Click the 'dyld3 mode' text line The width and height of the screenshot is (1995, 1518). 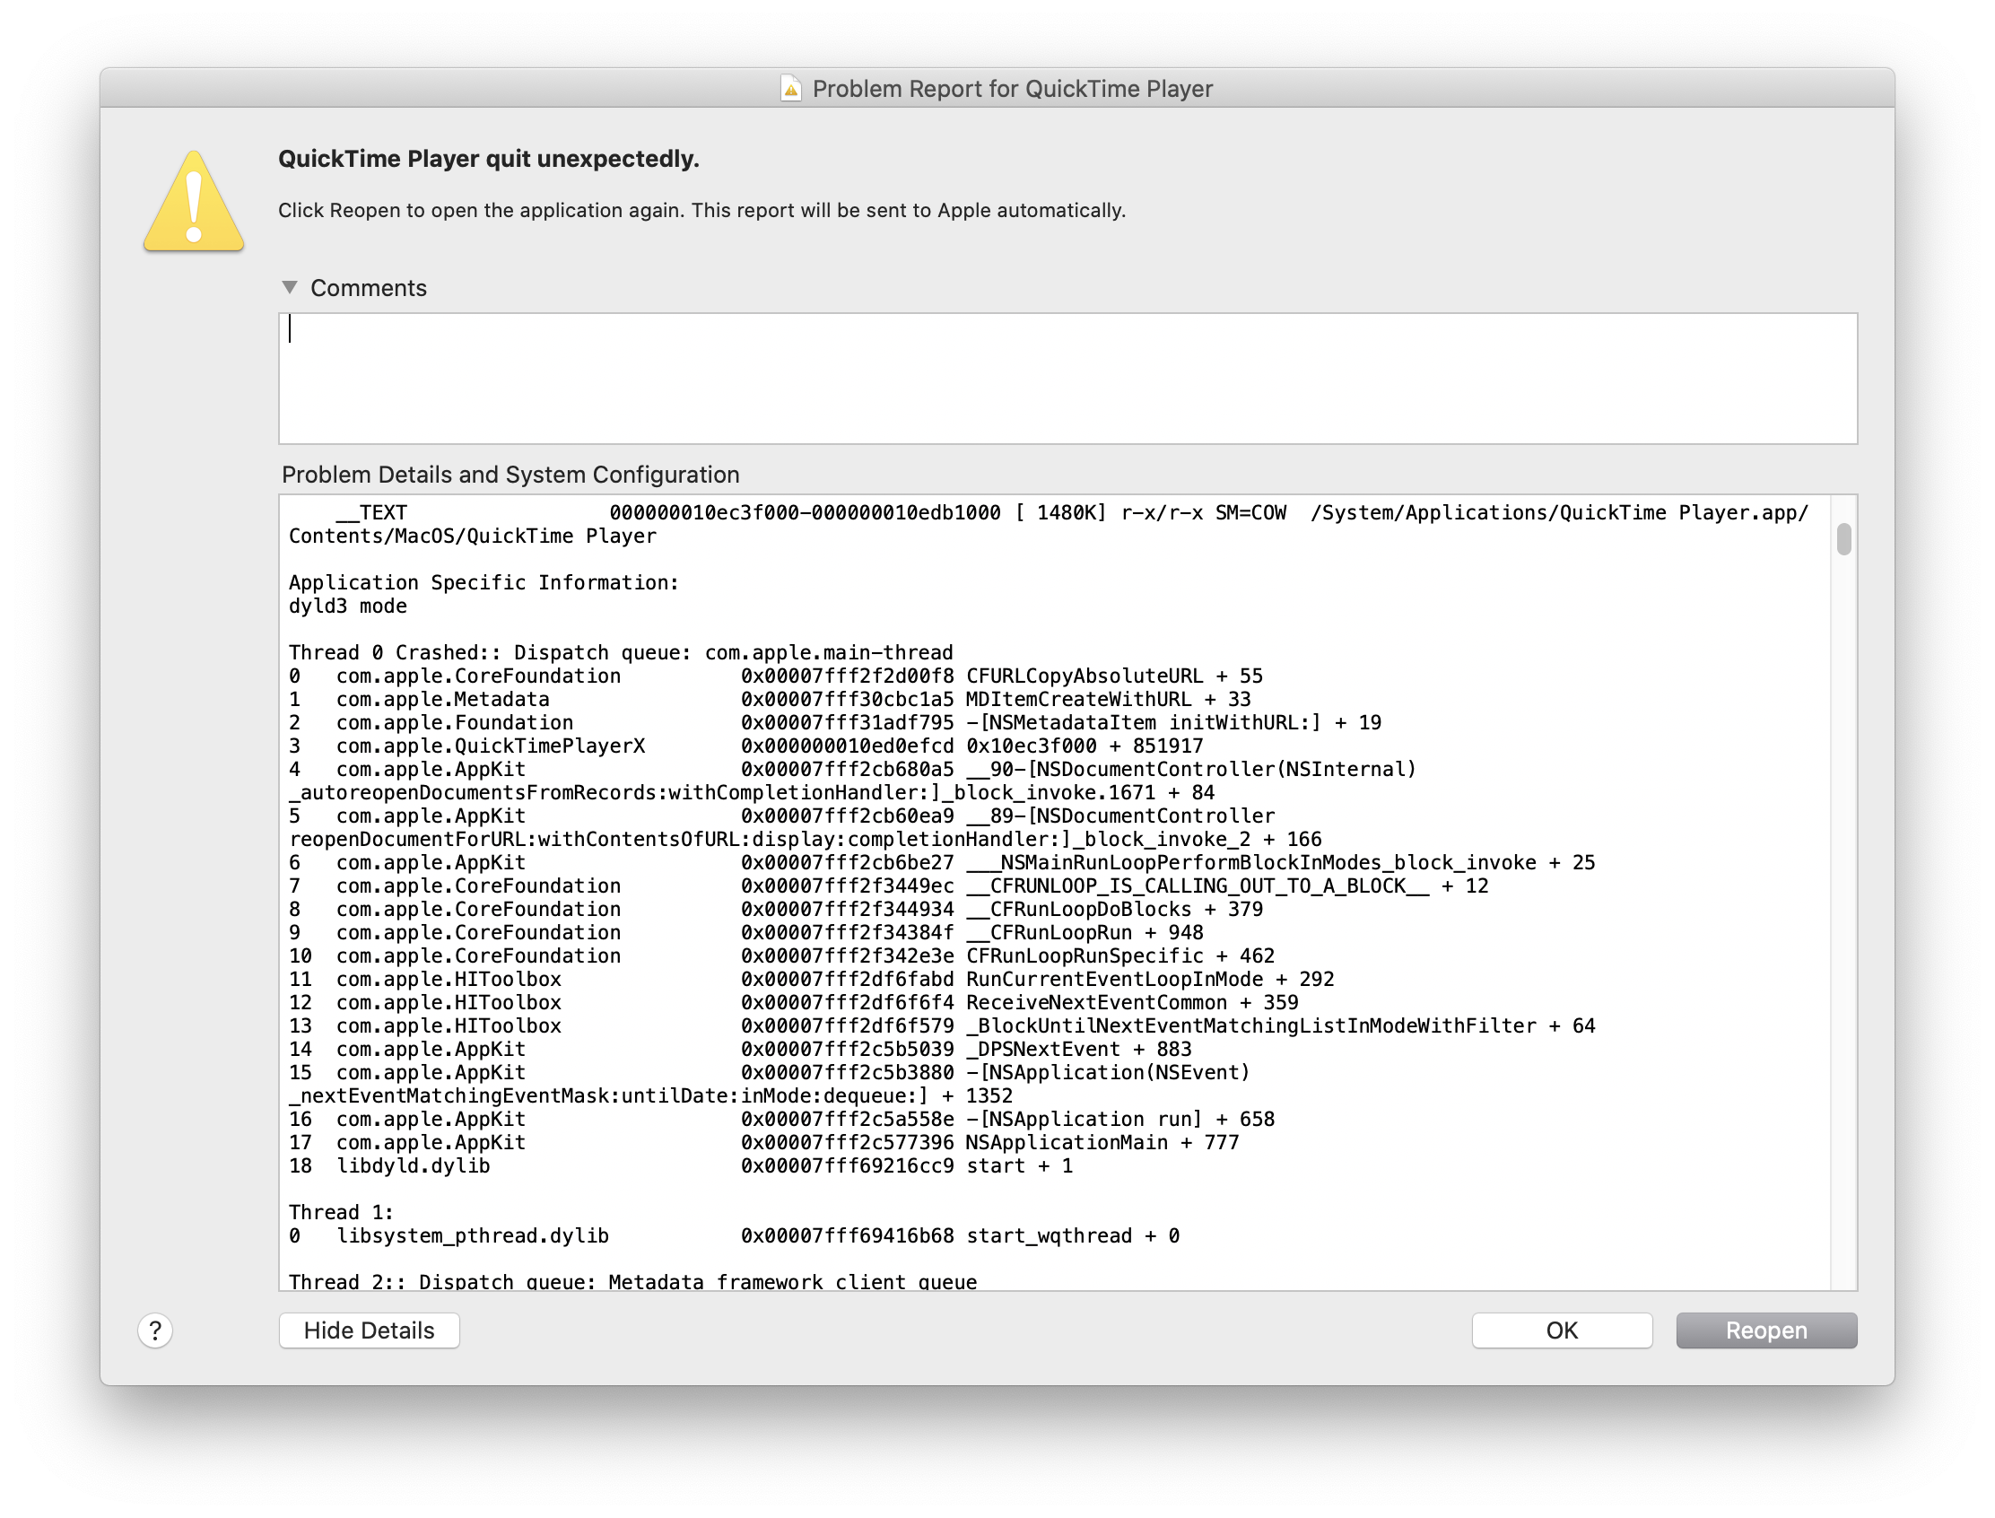[348, 606]
